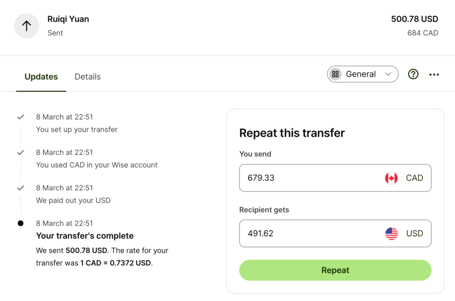Click the checkmark beside 'We paid out your USD'
The width and height of the screenshot is (455, 301).
click(x=20, y=188)
